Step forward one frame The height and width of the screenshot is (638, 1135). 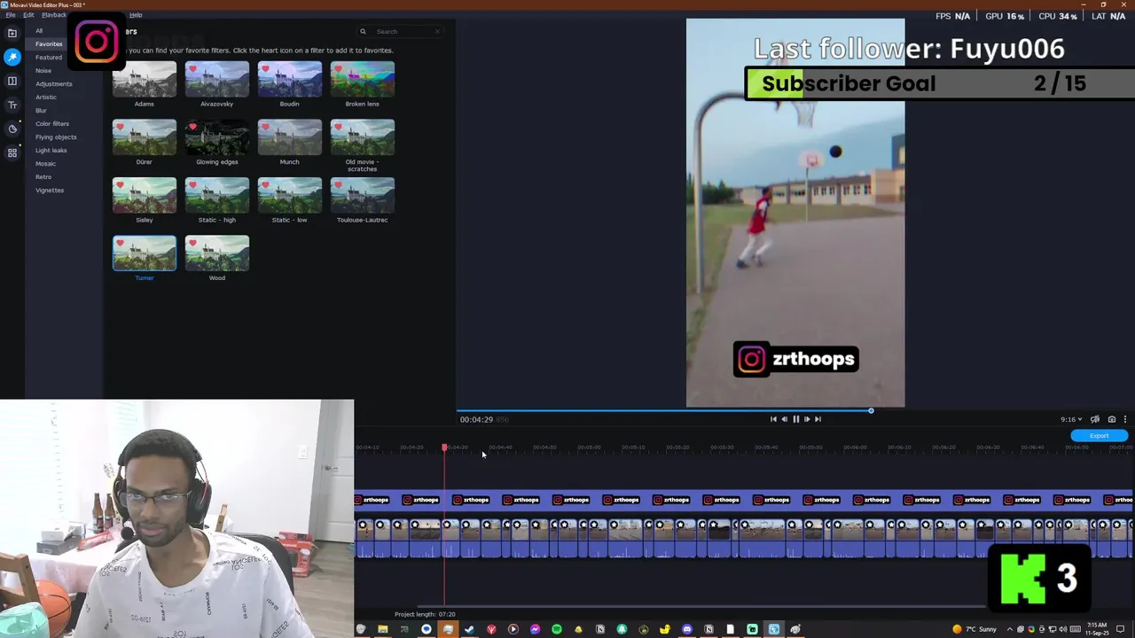tap(806, 419)
